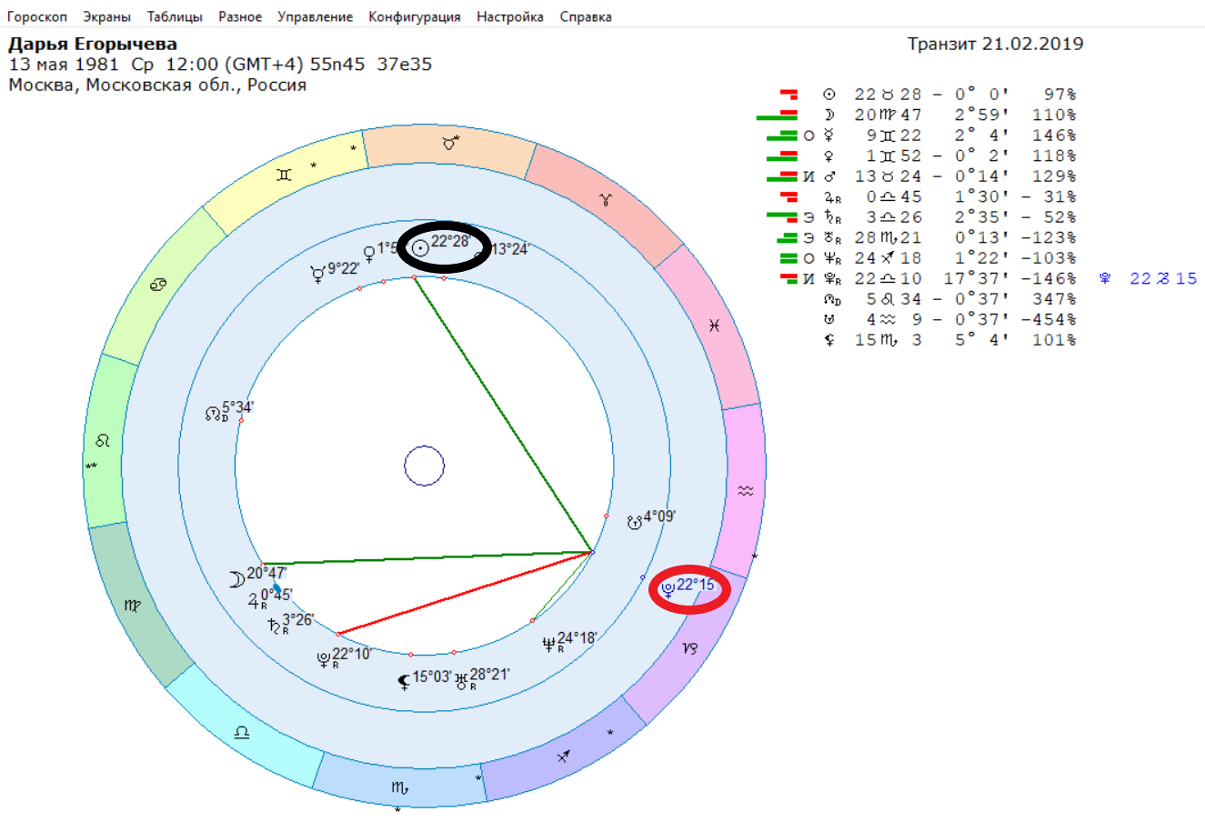Image resolution: width=1205 pixels, height=832 pixels.
Task: Select the Aquarius sign segment on the zodiac ring
Action: click(x=745, y=491)
